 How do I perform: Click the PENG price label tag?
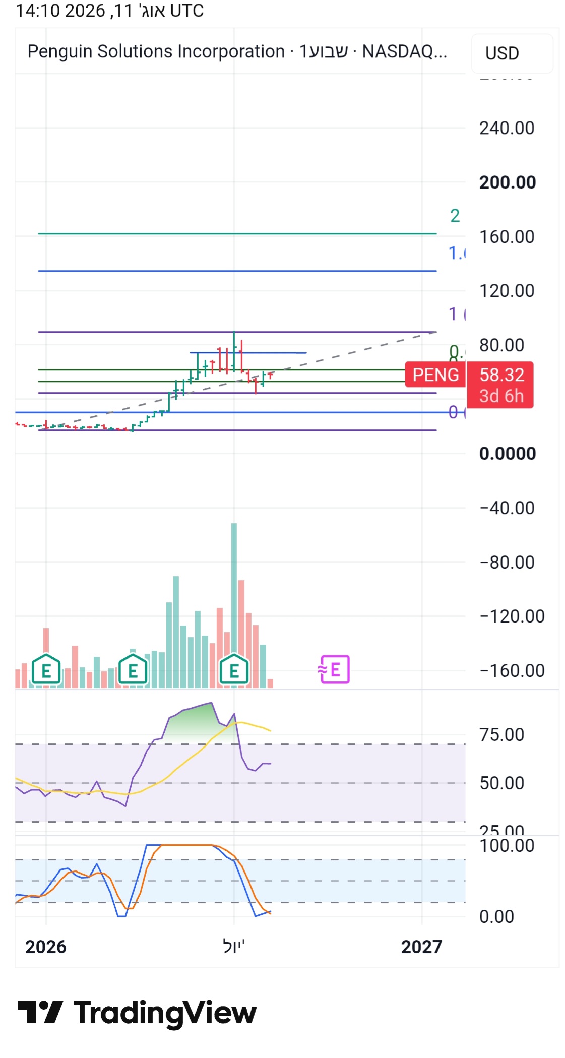point(435,375)
